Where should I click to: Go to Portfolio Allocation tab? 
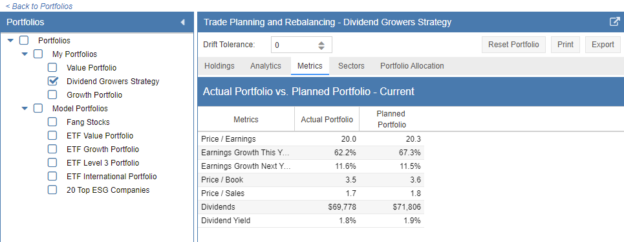coord(412,66)
